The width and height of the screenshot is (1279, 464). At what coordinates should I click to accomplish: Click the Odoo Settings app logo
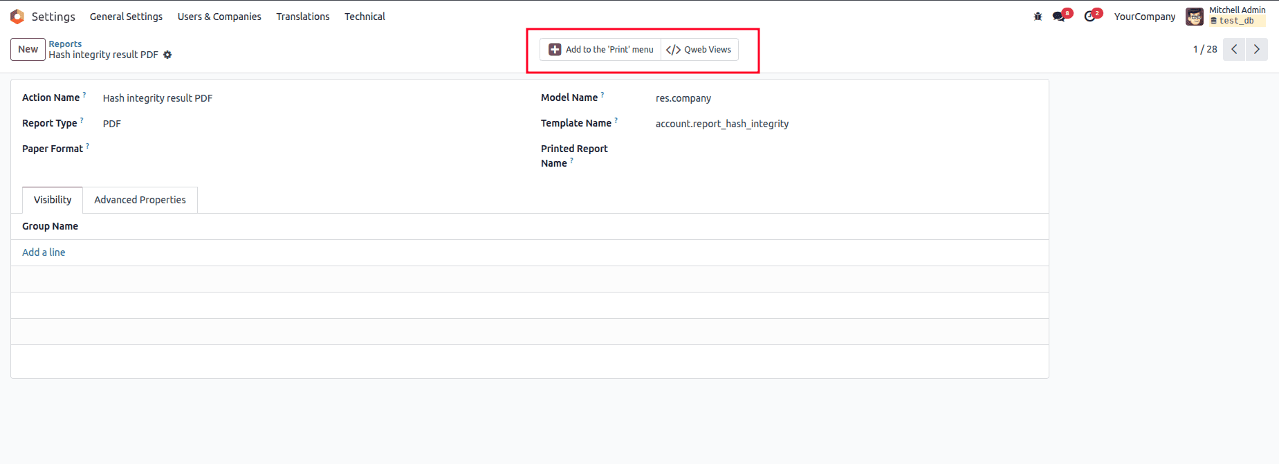[x=17, y=16]
